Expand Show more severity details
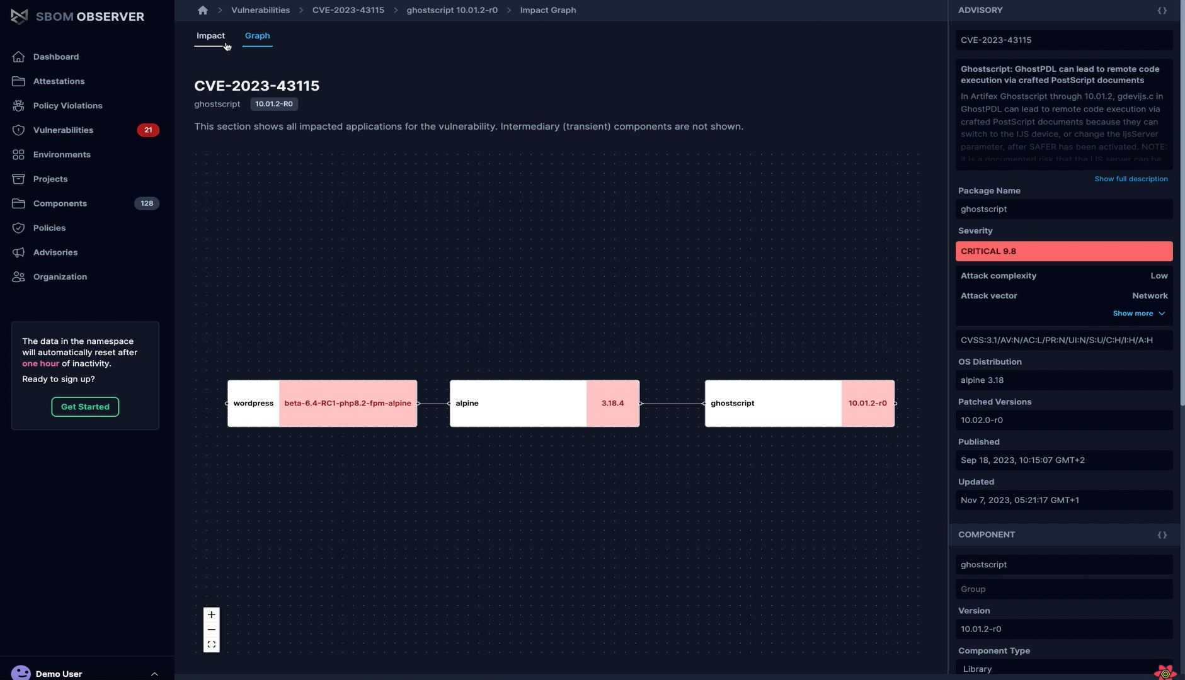Viewport: 1185px width, 680px height. coord(1139,314)
